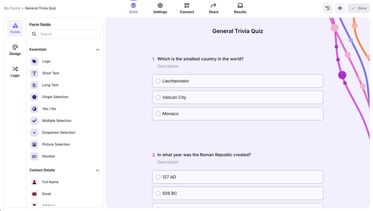Click the Dropdown Selection label
Screen dimensions: 373x211
point(59,133)
